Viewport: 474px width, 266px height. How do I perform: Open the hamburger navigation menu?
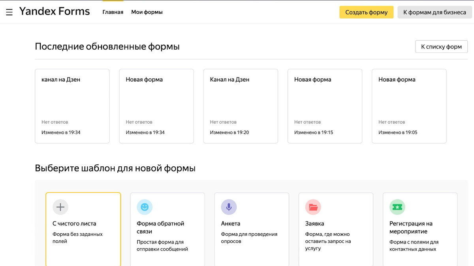(x=9, y=11)
